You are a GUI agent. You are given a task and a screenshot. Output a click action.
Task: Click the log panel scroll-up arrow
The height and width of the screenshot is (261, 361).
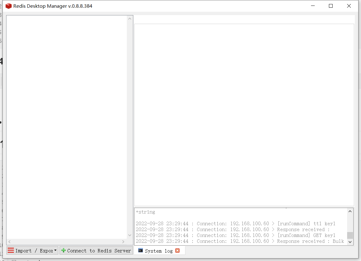pyautogui.click(x=350, y=211)
